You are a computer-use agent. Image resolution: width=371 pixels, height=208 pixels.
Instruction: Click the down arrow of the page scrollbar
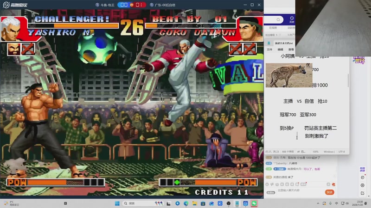[369, 196]
